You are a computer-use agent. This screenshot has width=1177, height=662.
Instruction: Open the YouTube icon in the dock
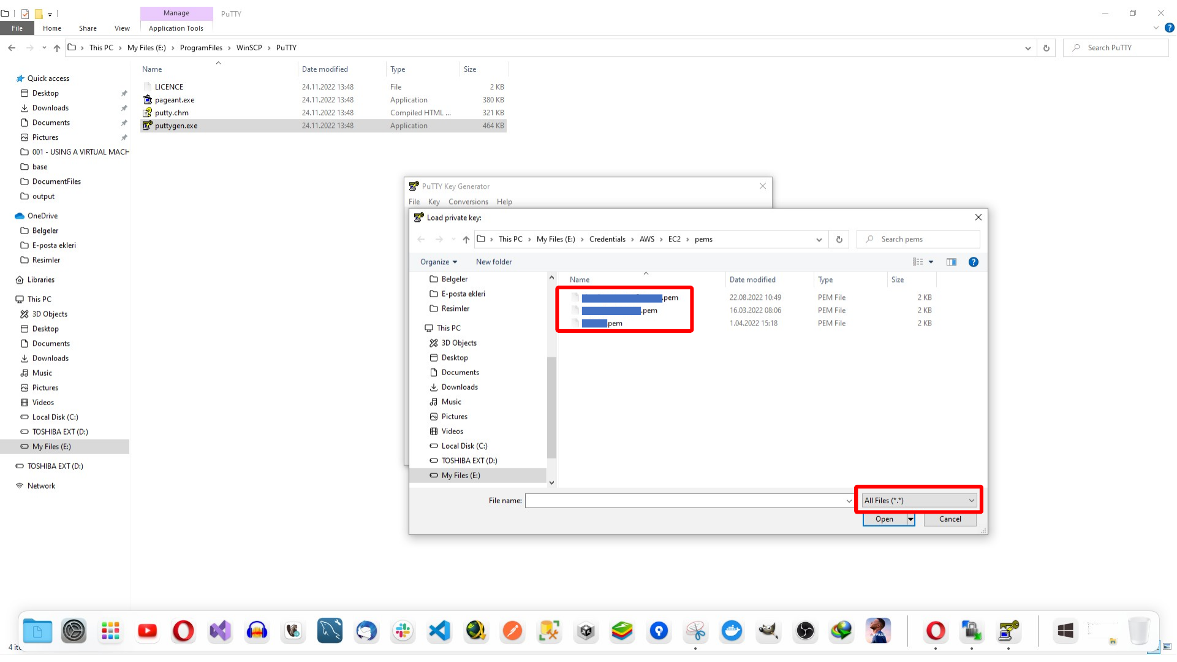pyautogui.click(x=147, y=631)
